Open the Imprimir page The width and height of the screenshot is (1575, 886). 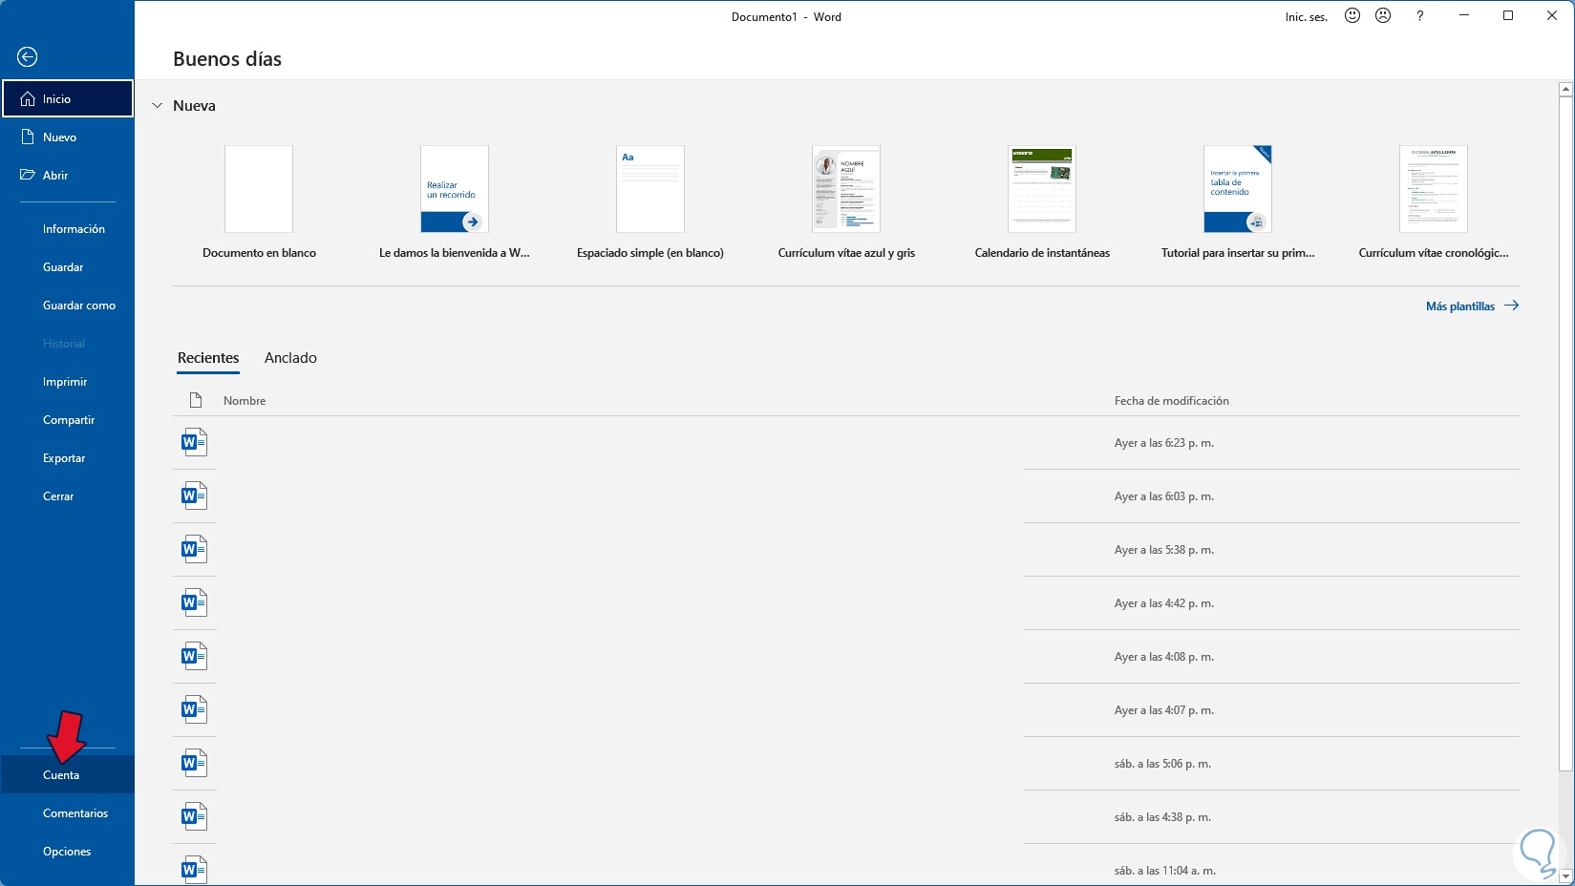click(x=68, y=382)
